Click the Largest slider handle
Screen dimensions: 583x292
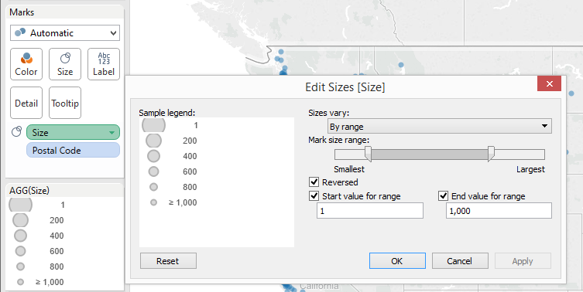[491, 154]
